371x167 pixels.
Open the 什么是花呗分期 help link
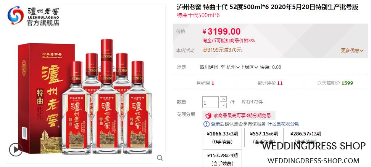pos(284,124)
